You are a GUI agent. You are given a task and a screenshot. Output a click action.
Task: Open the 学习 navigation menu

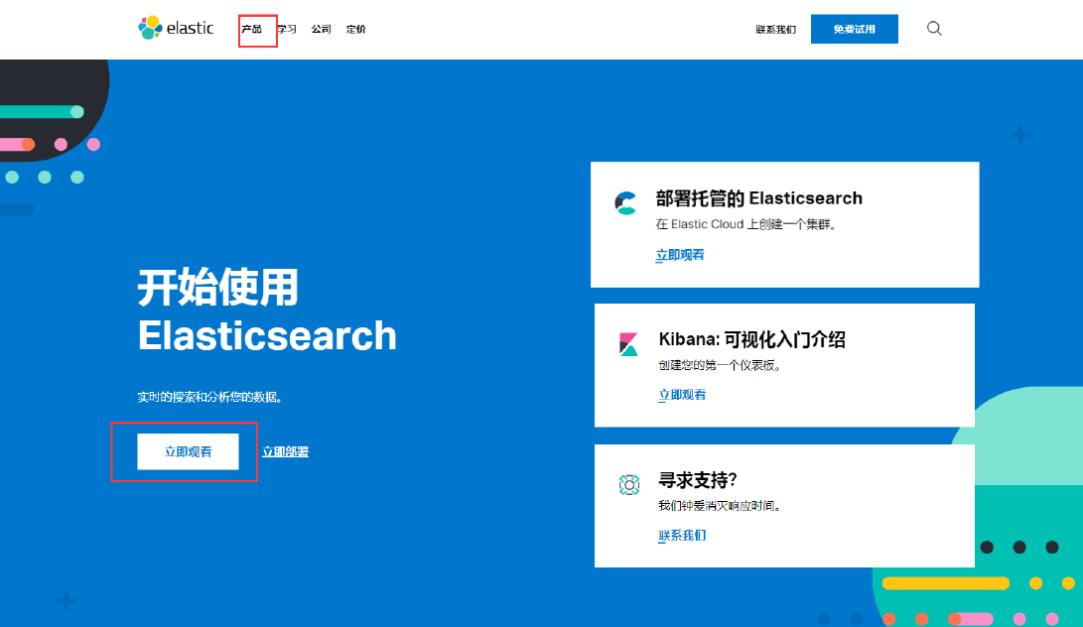tap(287, 30)
